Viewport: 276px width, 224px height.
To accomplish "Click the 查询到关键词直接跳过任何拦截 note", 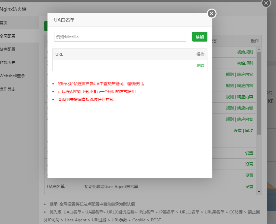I will (x=85, y=100).
